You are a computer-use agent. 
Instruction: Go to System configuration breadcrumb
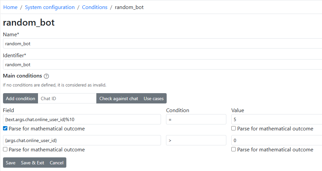(x=50, y=7)
